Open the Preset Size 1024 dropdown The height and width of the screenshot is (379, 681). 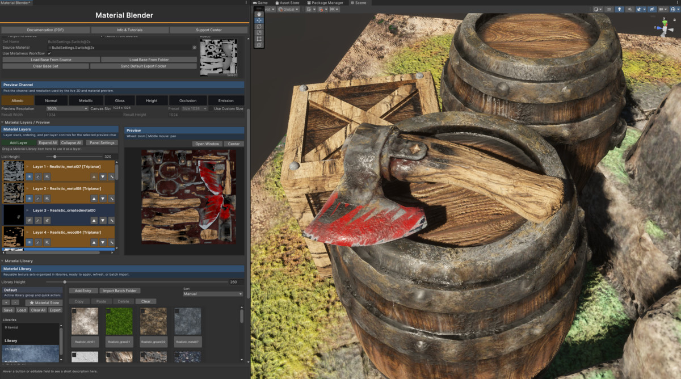click(x=195, y=108)
